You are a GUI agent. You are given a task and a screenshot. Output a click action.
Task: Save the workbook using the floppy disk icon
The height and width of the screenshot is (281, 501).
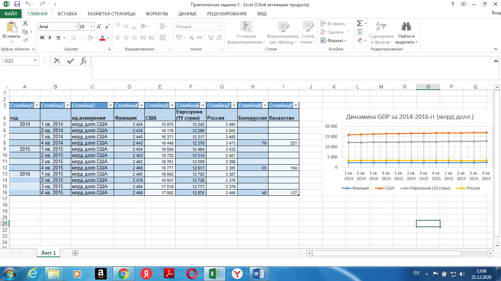click(x=17, y=4)
